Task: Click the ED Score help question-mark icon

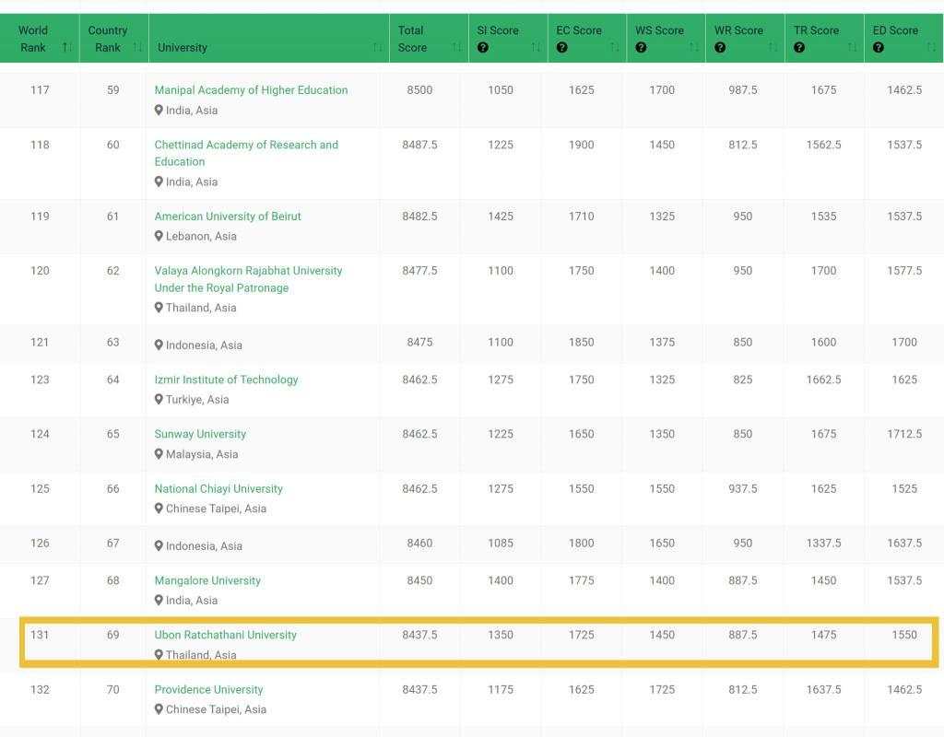Action: click(879, 48)
